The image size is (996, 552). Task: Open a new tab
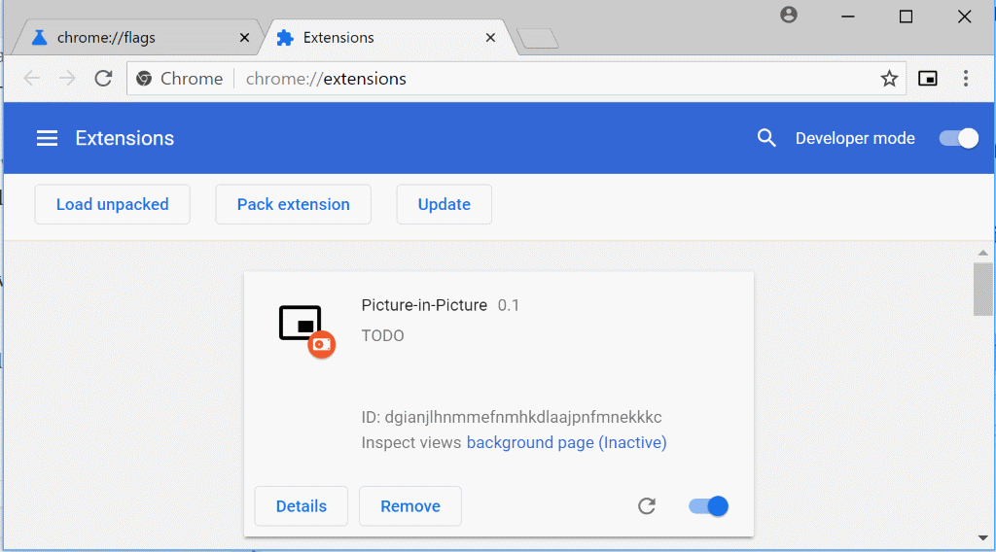click(x=538, y=38)
